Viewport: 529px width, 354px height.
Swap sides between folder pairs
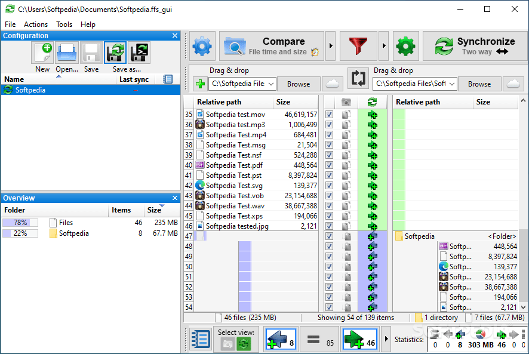[358, 78]
